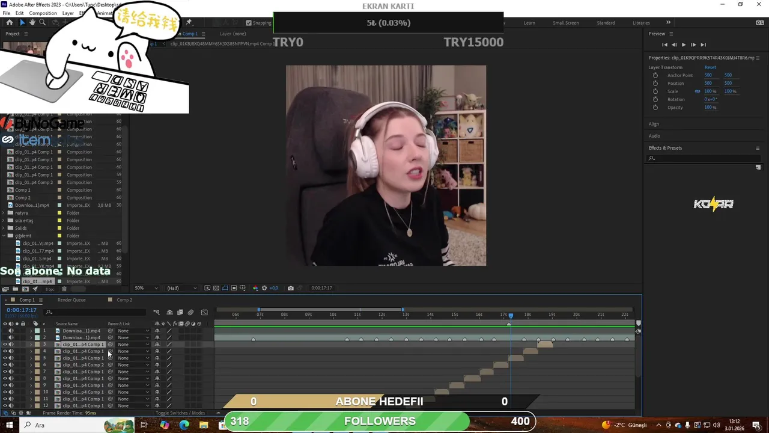Open the Grid and Guide options icon
Image resolution: width=769 pixels, height=433 pixels.
click(242, 288)
